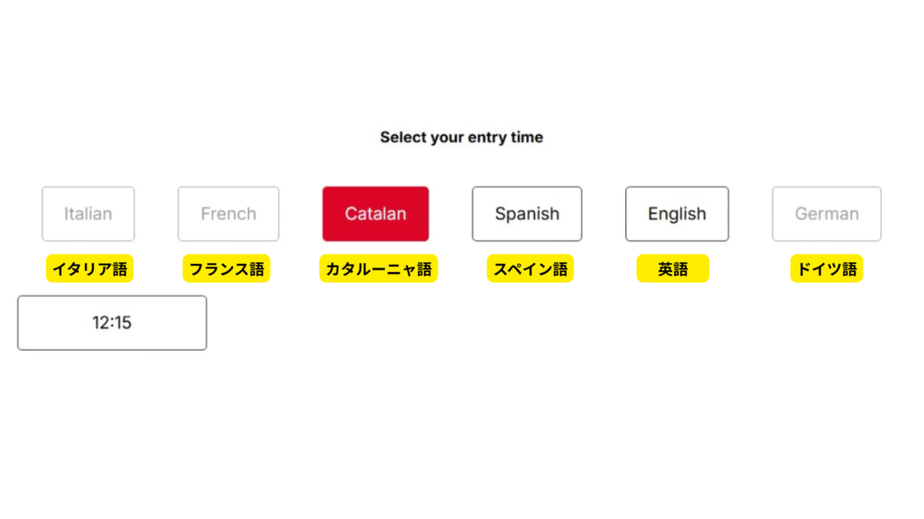
Task: Click the "Select your entry time" heading
Action: click(x=461, y=138)
